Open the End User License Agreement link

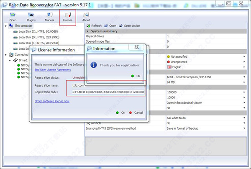coord(53,70)
